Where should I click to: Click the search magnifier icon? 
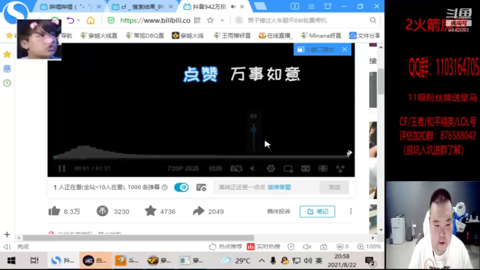coord(373,20)
